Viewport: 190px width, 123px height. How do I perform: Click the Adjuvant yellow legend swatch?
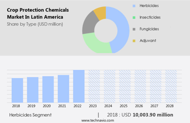[134, 41]
